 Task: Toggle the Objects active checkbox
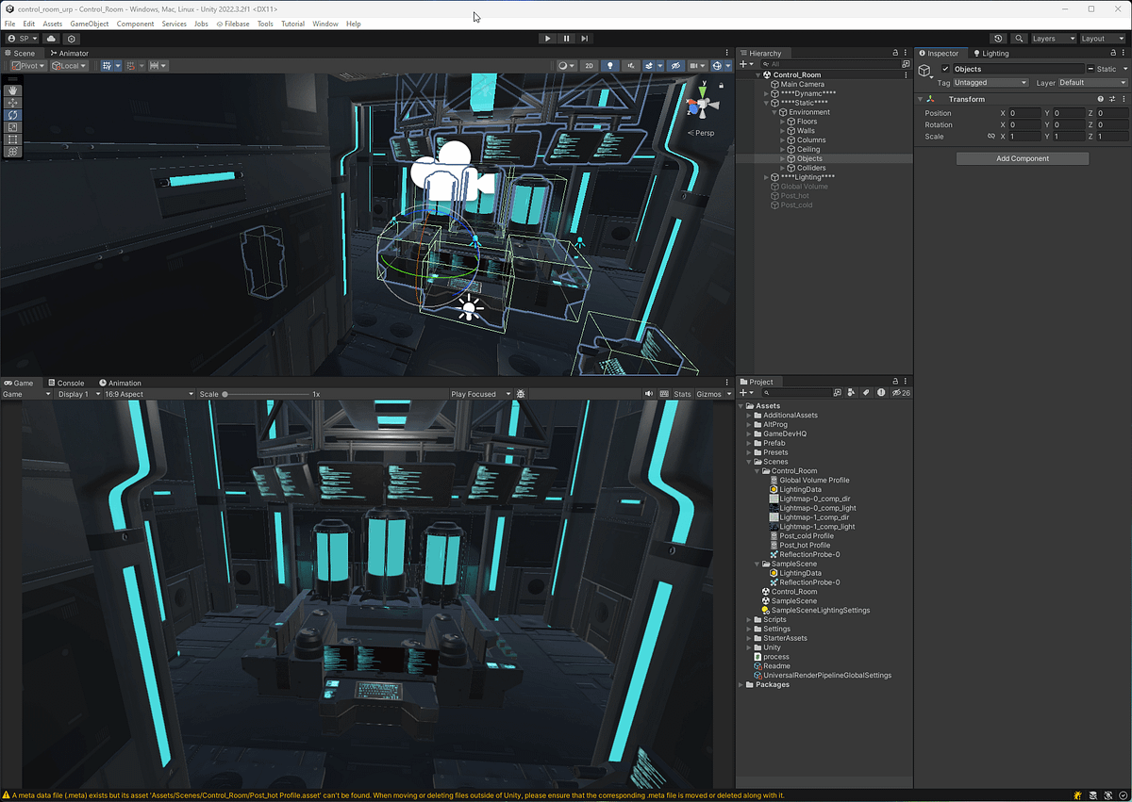click(946, 69)
